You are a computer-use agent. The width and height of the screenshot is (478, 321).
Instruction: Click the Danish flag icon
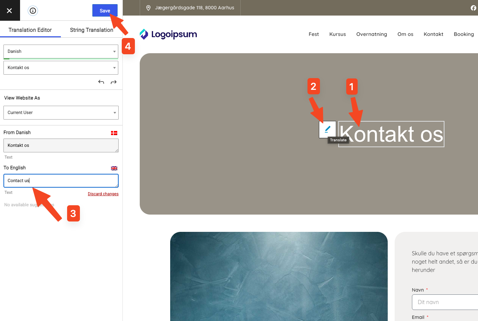pyautogui.click(x=114, y=133)
